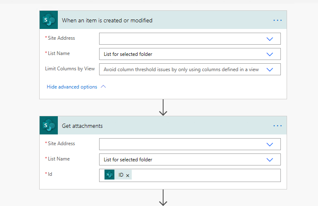This screenshot has width=318, height=206.
Task: Click the 'When an item is created or modified' title
Action: point(107,20)
